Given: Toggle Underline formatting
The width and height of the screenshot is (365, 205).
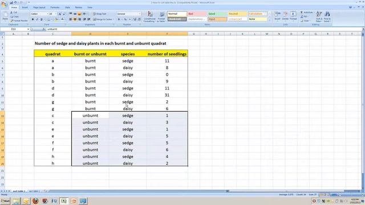Looking at the screenshot, I should [42, 19].
